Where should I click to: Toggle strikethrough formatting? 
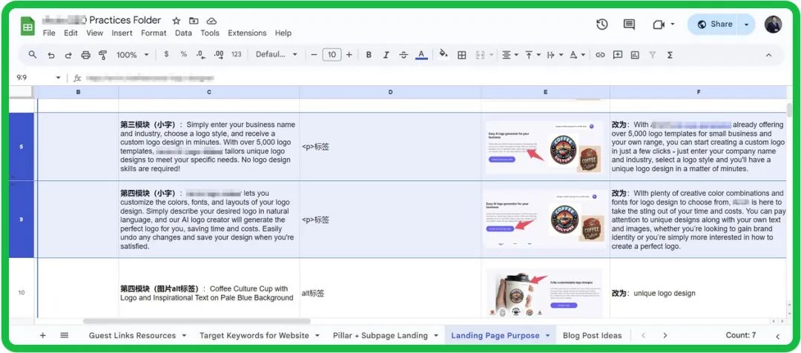[x=403, y=55]
